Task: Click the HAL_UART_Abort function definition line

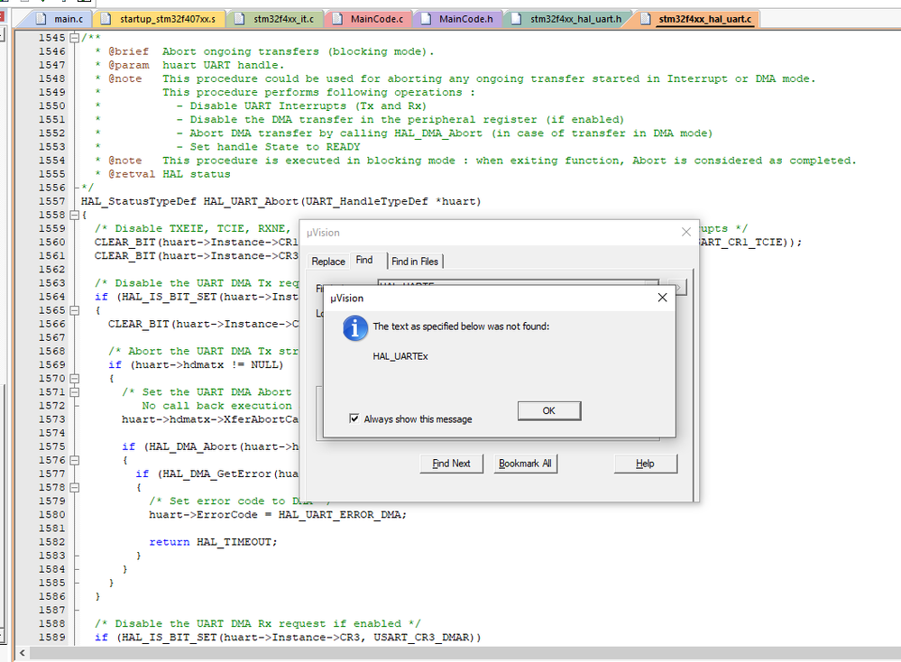Action: point(281,201)
